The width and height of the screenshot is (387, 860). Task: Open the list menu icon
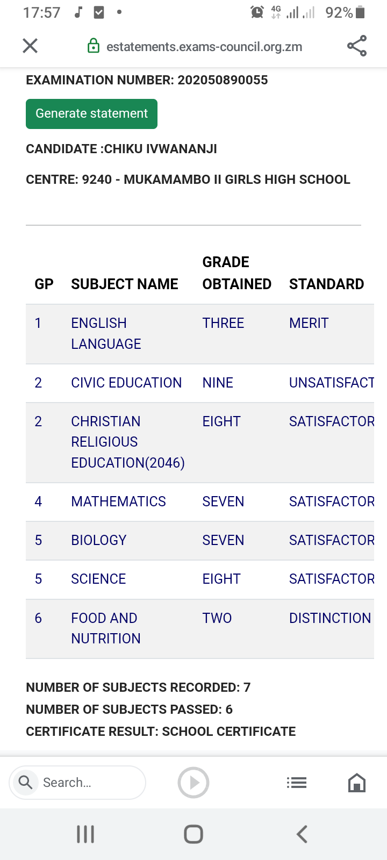(297, 783)
